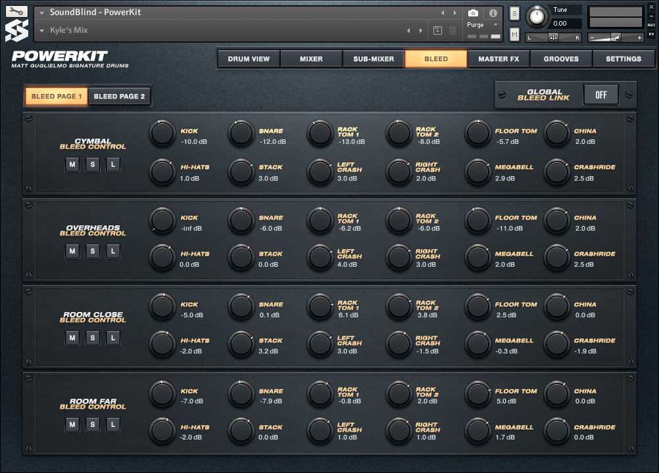Switch to the Mixer tab

pyautogui.click(x=311, y=58)
